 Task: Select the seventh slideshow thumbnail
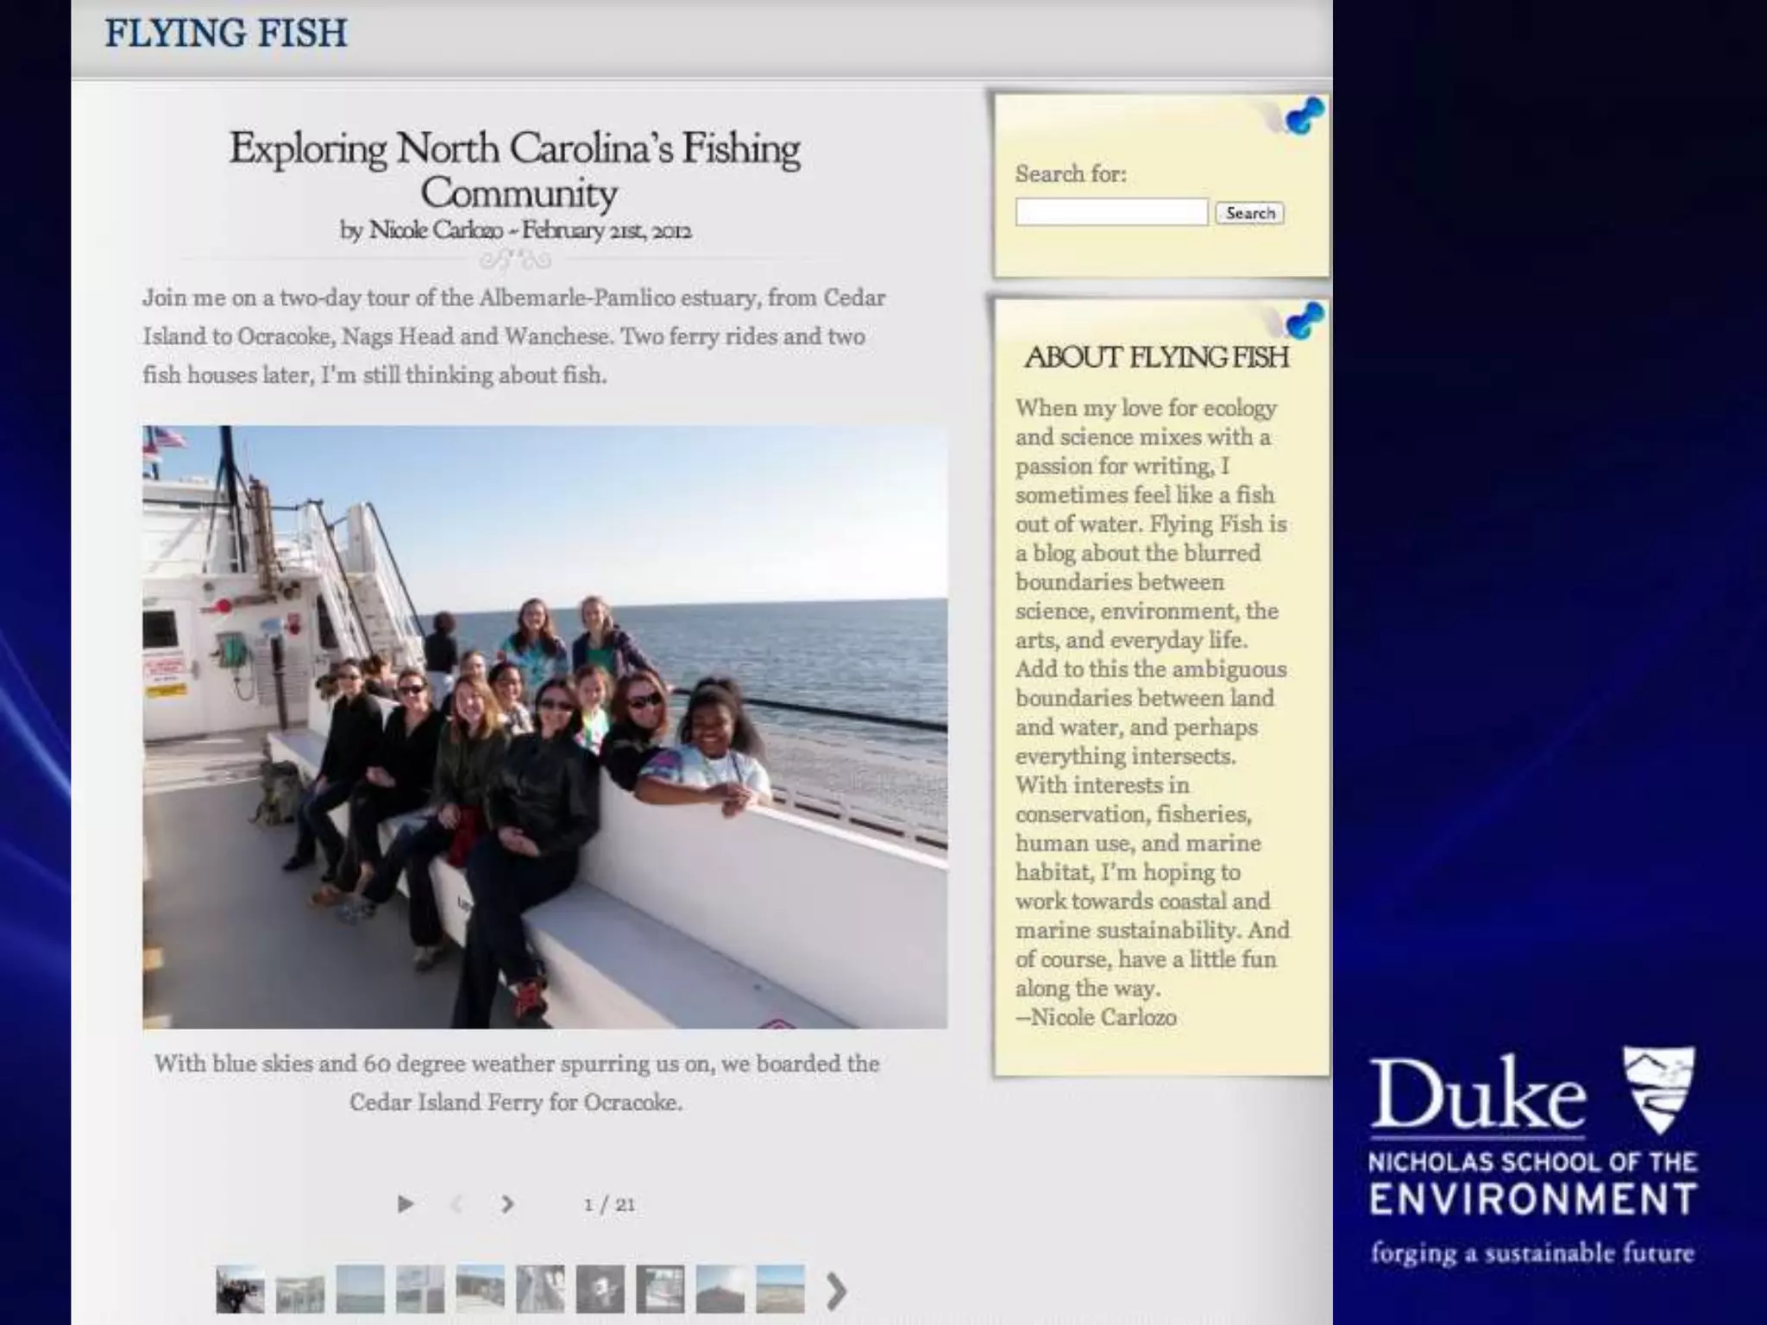(601, 1289)
